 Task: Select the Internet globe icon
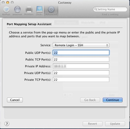click(x=17, y=9)
